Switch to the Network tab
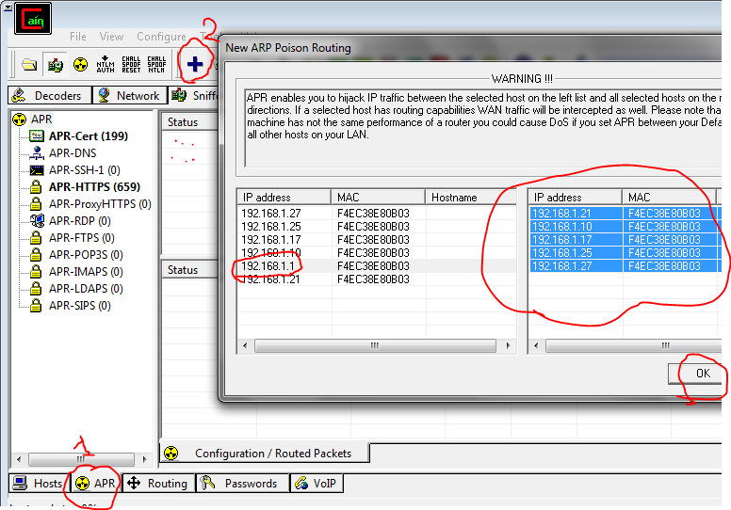The height and width of the screenshot is (510, 731). (x=130, y=95)
